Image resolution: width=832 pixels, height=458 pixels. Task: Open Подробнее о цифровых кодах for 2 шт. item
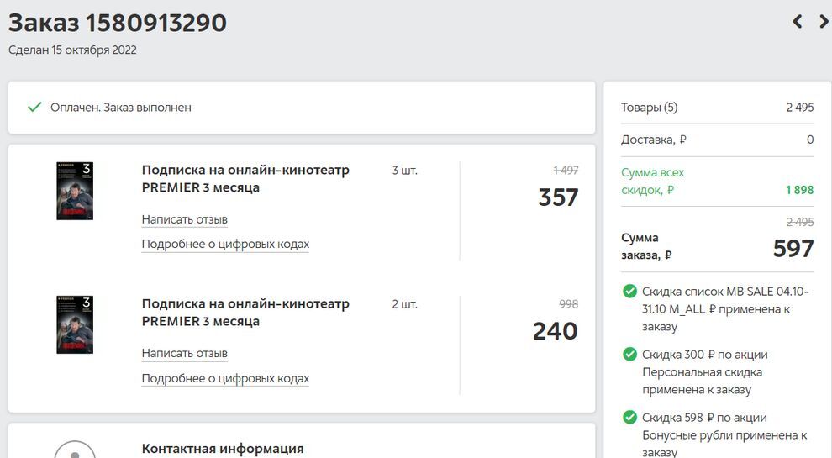coord(225,378)
